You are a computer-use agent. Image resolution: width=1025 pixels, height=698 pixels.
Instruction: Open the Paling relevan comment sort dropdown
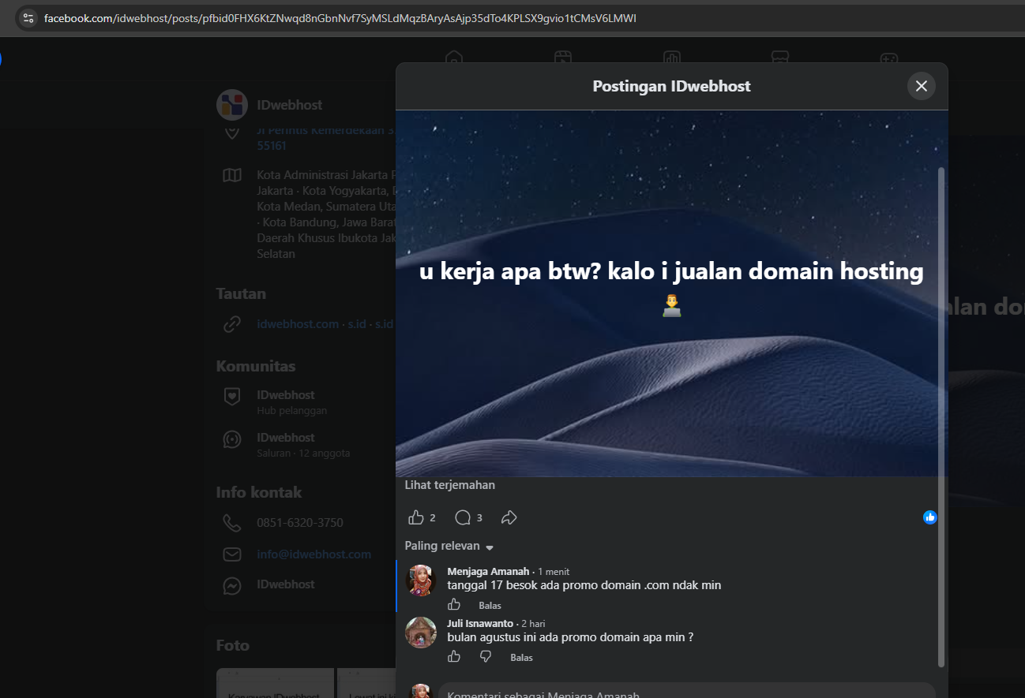click(x=449, y=546)
